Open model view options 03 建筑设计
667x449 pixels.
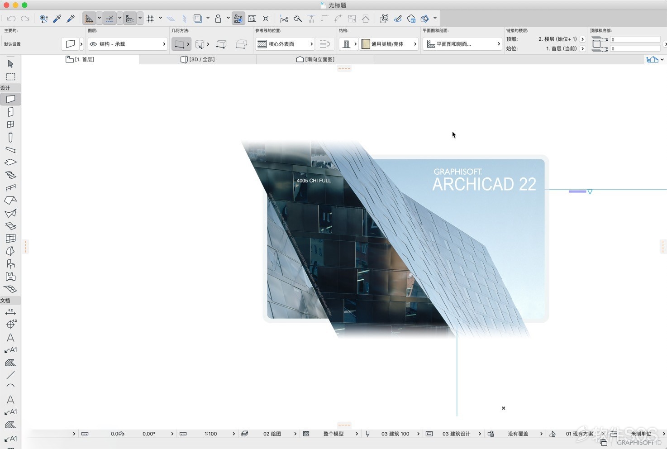coord(453,434)
